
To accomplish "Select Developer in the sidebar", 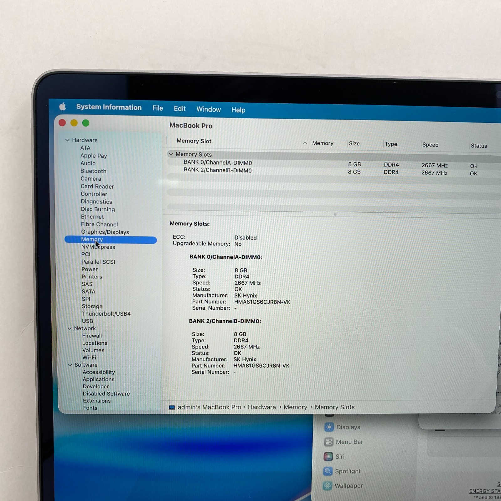I will coord(96,386).
